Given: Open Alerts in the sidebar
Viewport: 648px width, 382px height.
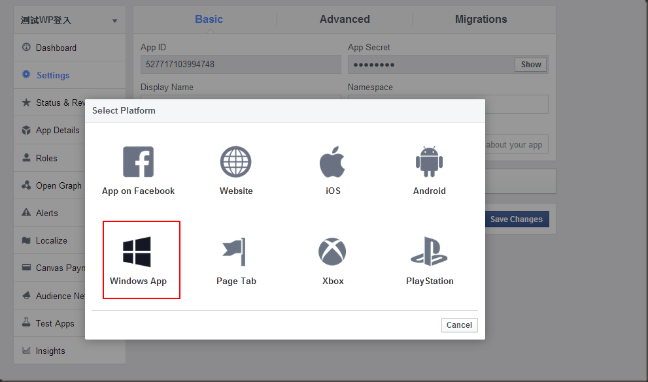Looking at the screenshot, I should [50, 213].
